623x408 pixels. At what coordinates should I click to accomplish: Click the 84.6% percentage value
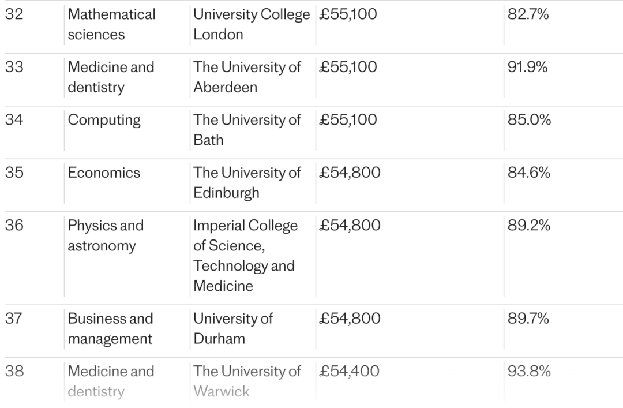point(529,173)
